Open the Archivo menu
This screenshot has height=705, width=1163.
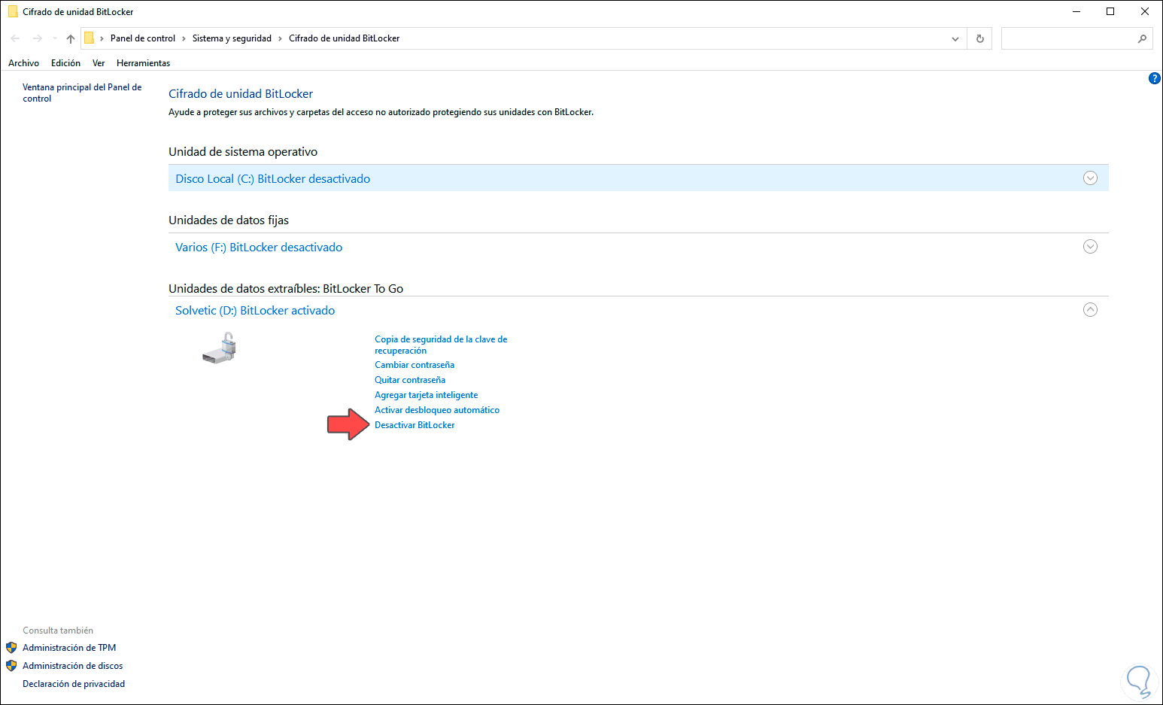24,63
